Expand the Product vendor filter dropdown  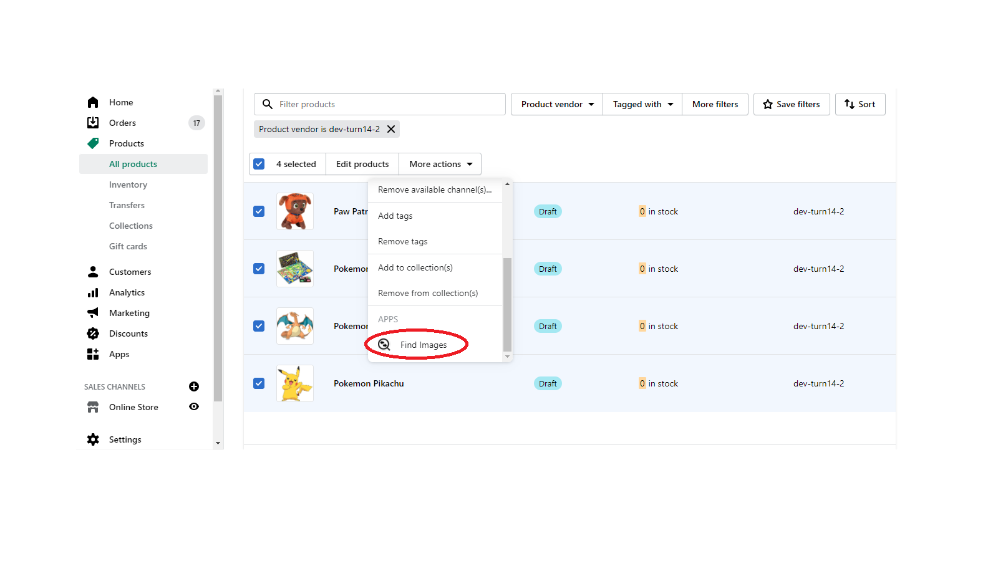point(557,104)
